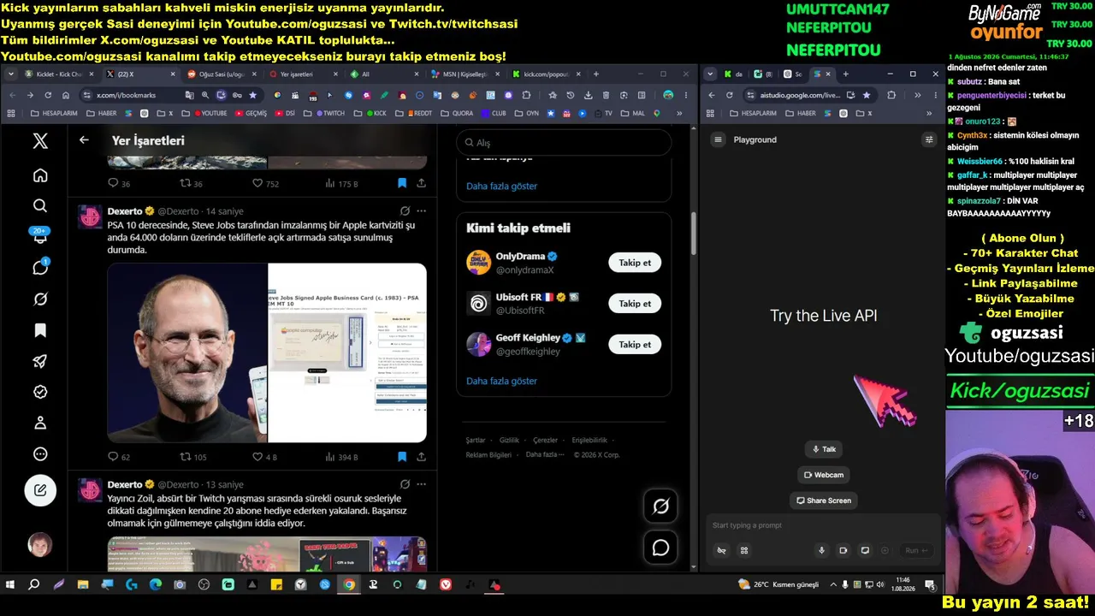Open Grok action on the Zoil post
This screenshot has width=1095, height=616.
point(405,484)
